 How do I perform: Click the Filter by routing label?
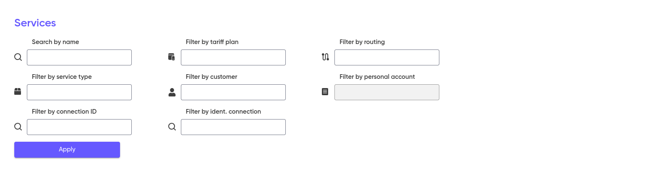coord(362,42)
